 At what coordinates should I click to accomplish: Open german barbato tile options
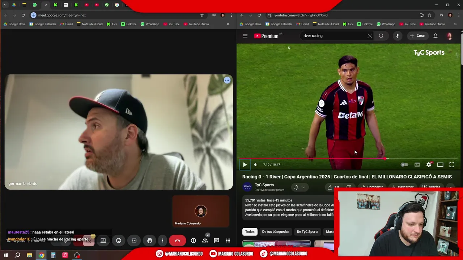pyautogui.click(x=227, y=80)
